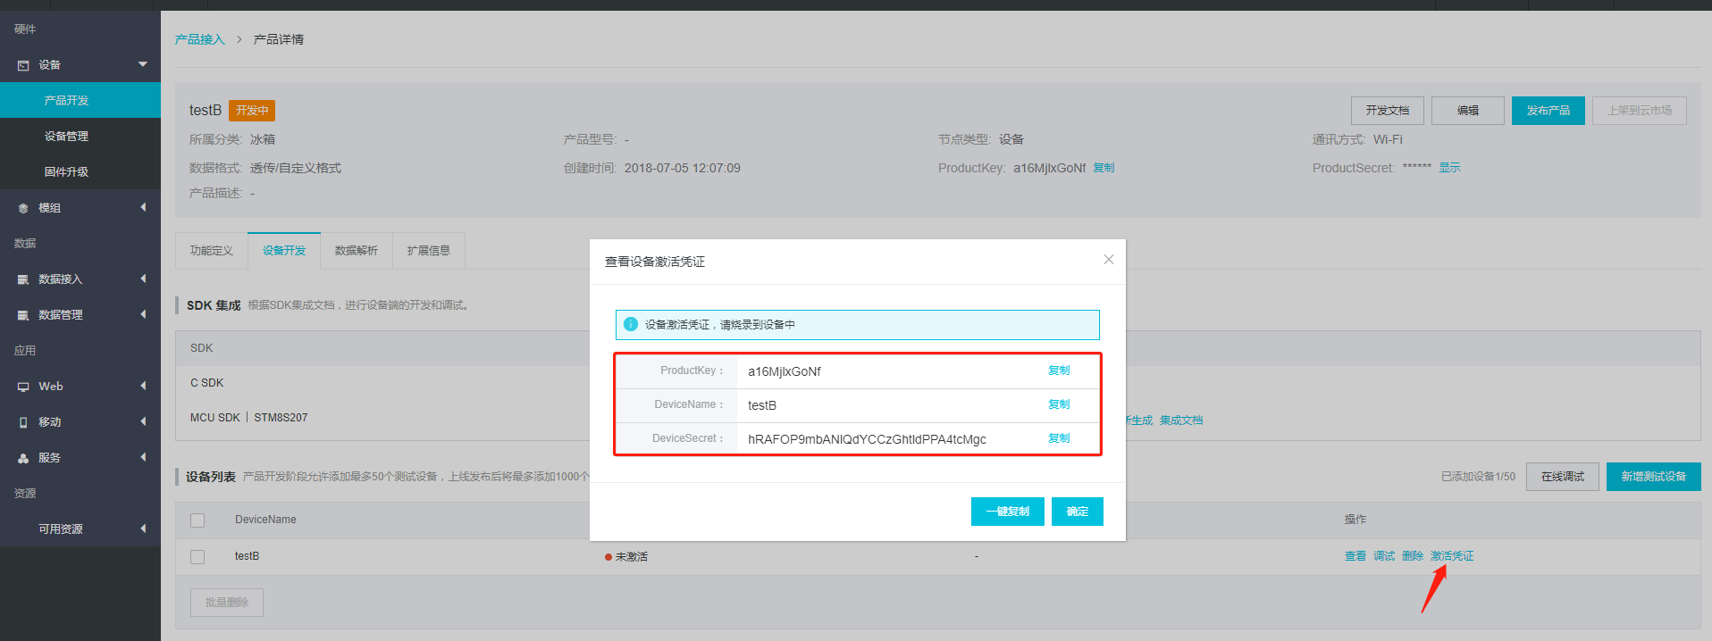Copy the DeviceSecret with 复制 link

click(x=1059, y=438)
